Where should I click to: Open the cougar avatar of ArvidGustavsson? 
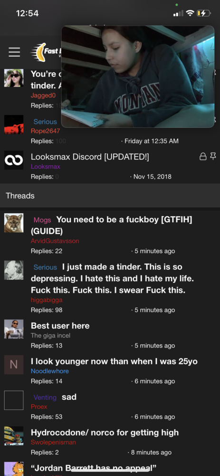tap(14, 223)
